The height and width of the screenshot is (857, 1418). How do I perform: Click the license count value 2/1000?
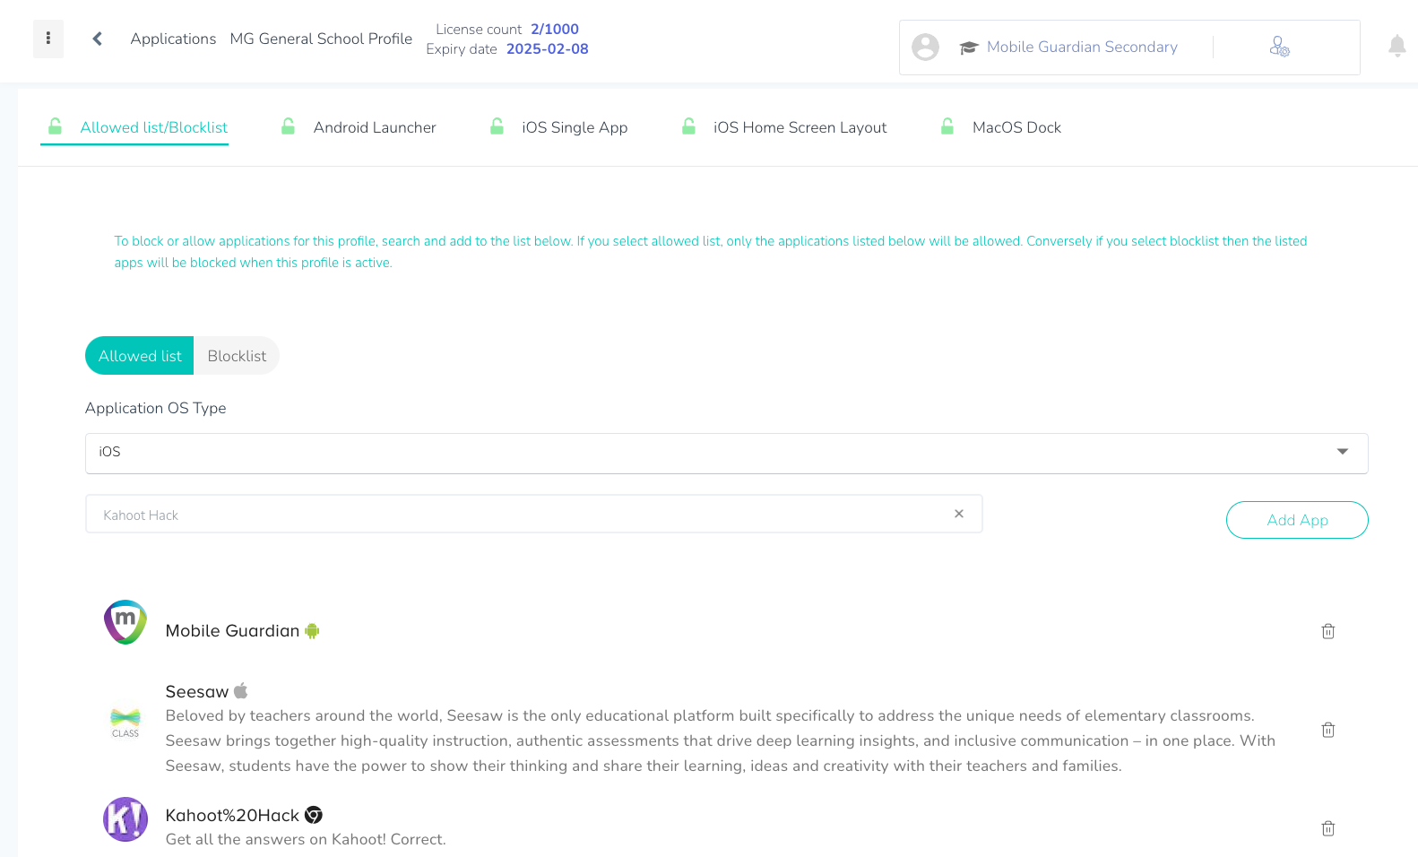click(x=555, y=29)
